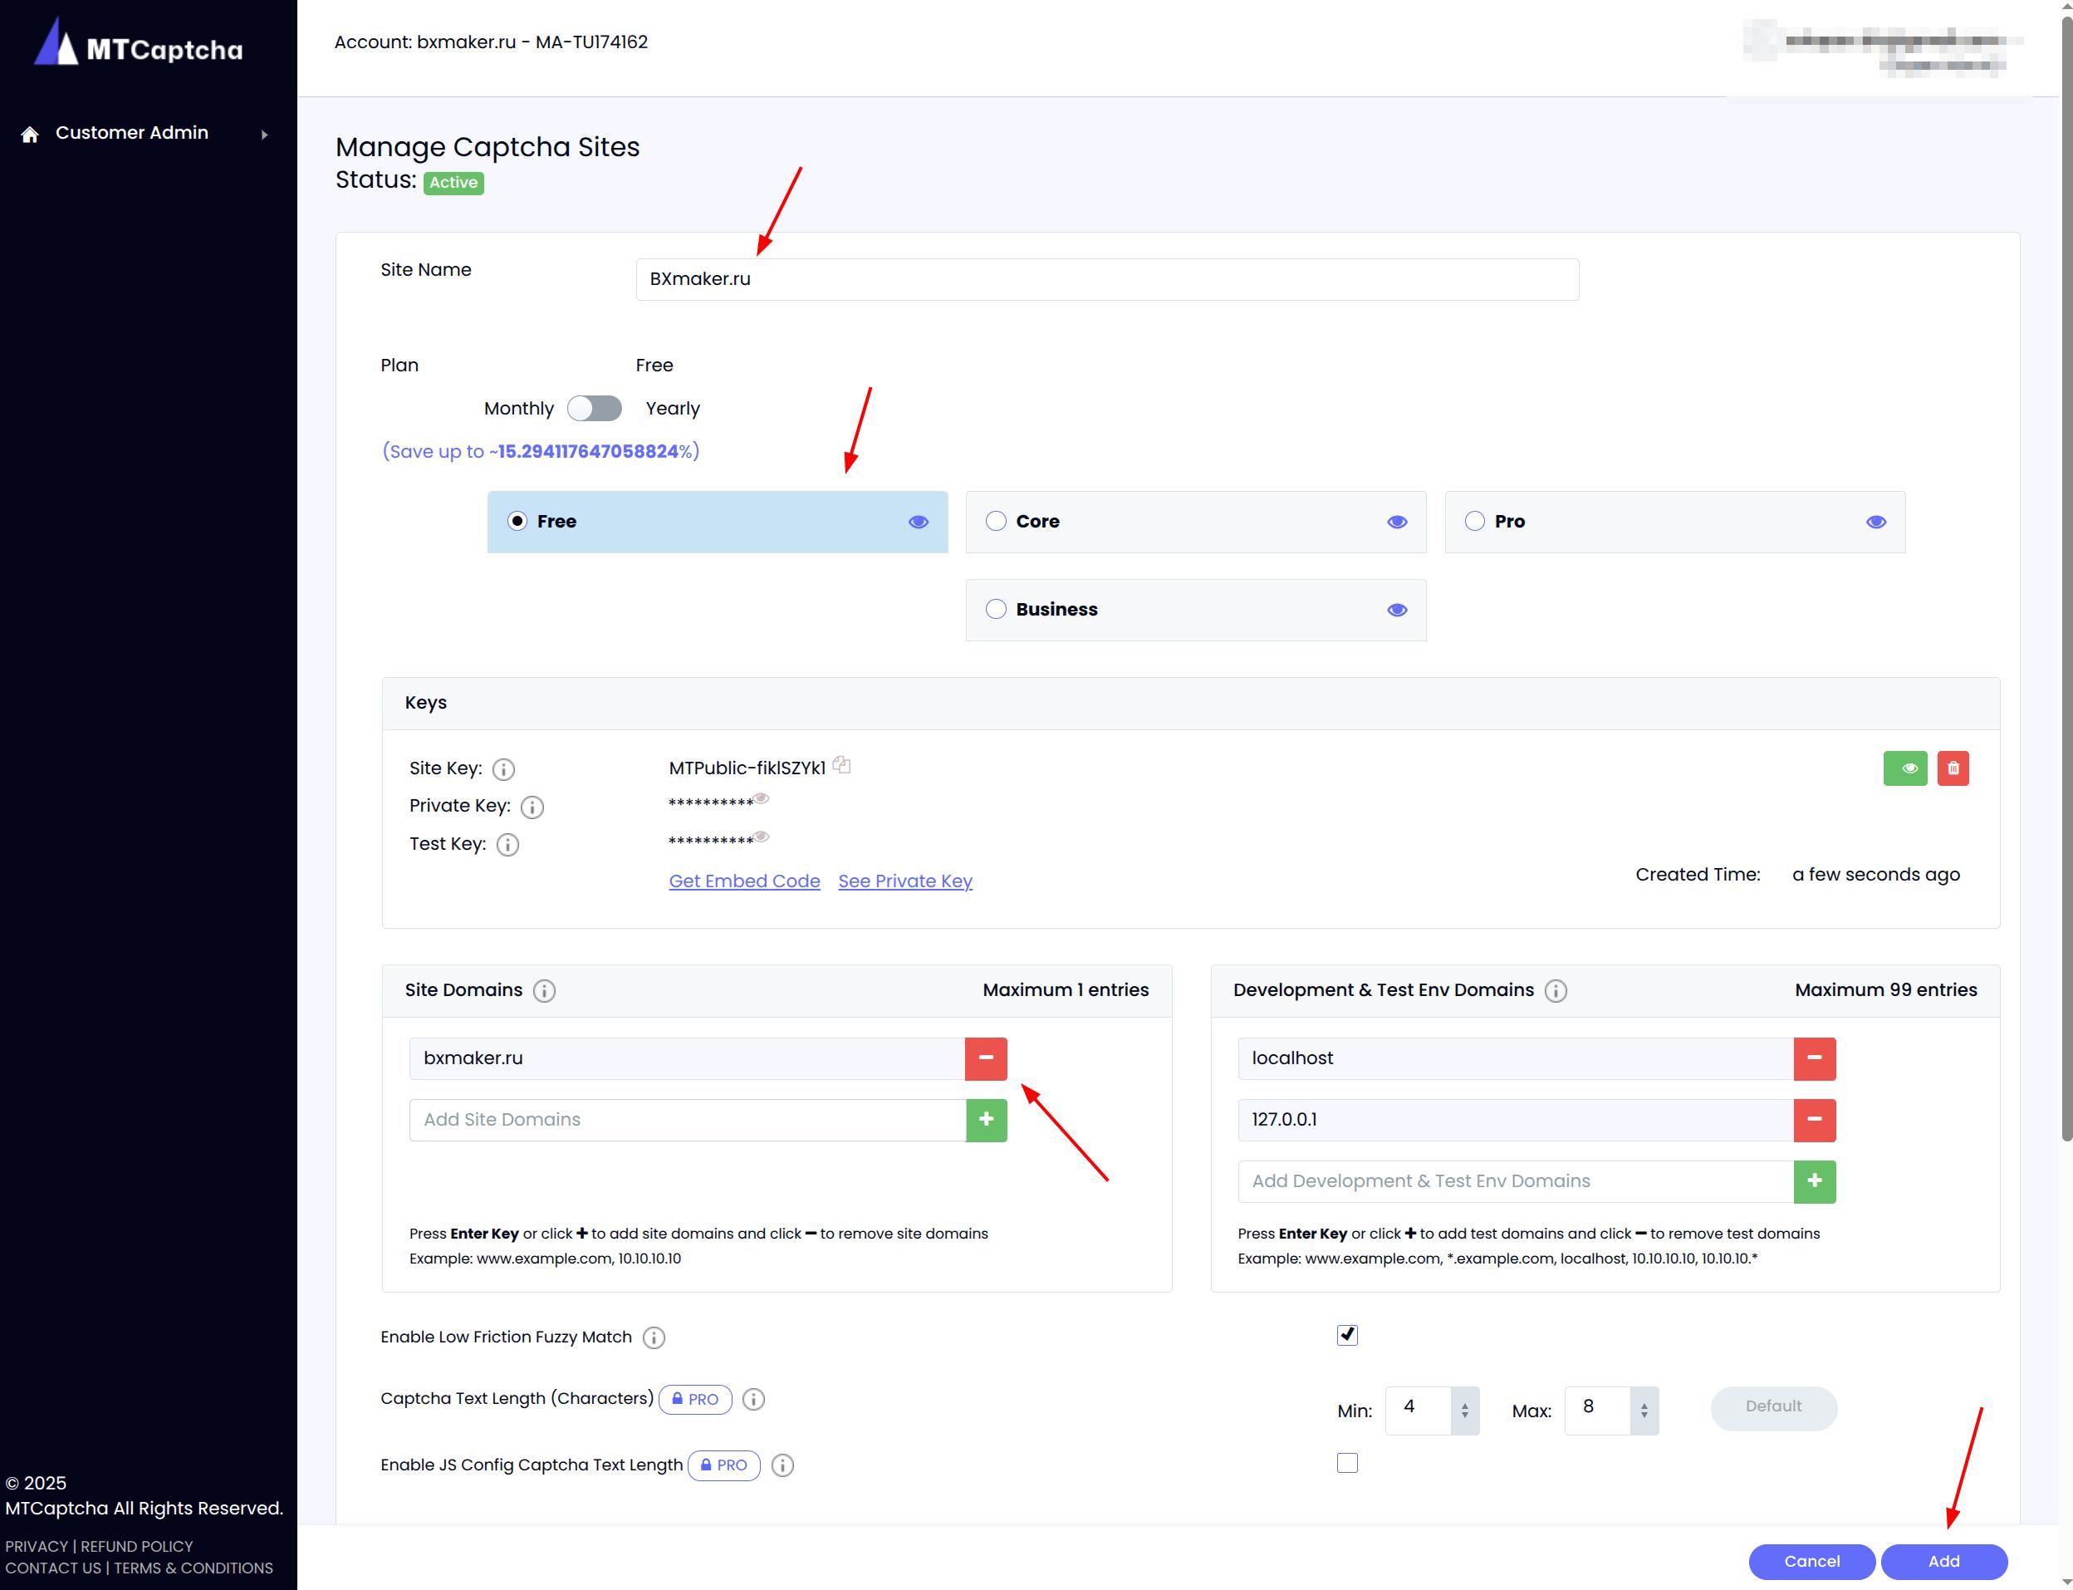Copy the Site Key to clipboard
Viewport: 2073px width, 1590px height.
click(x=841, y=765)
